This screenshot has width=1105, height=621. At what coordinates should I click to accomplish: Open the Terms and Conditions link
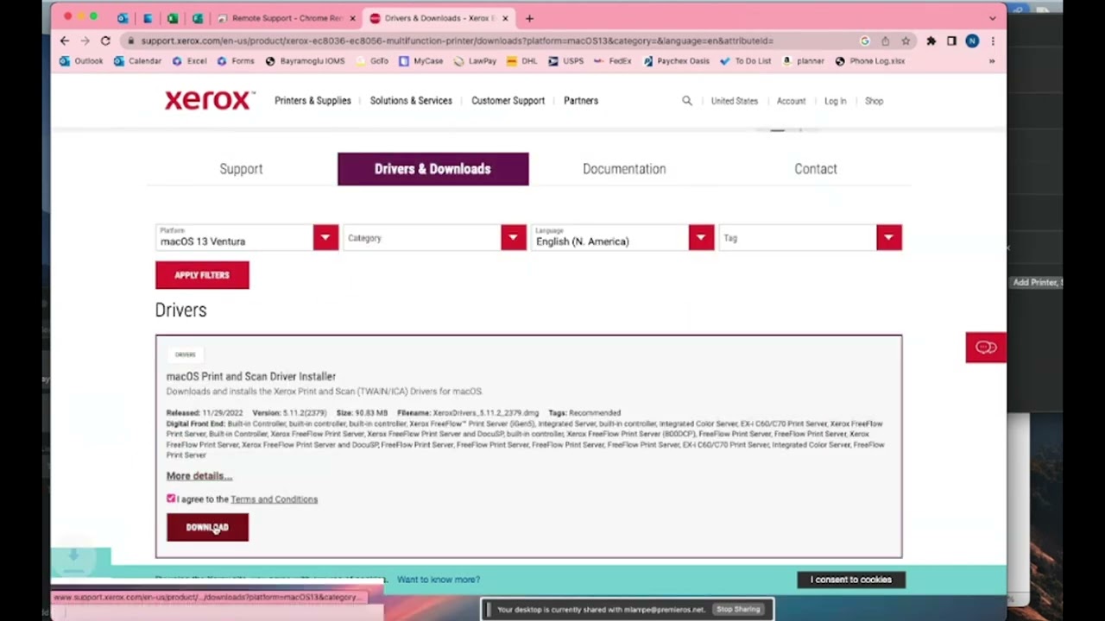click(274, 499)
